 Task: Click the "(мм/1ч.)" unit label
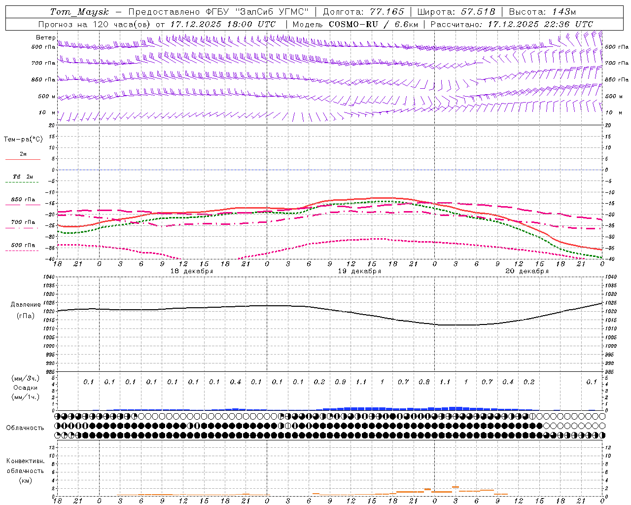[x=25, y=397]
